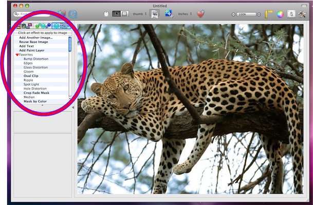Apply the Ripple effect
The image size is (313, 205).
[x=28, y=80]
